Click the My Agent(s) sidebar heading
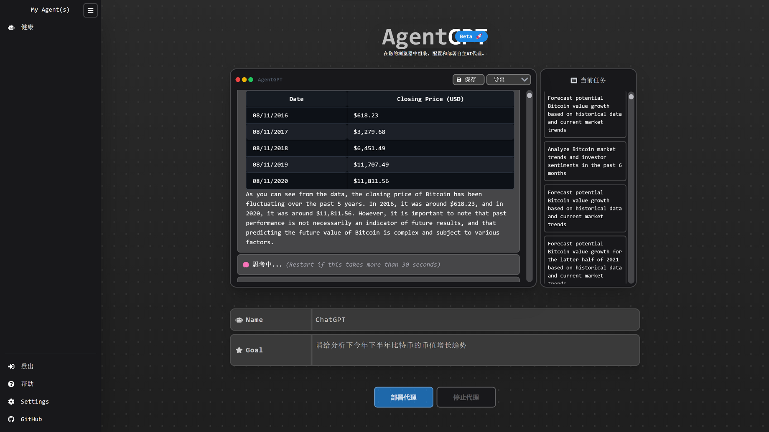This screenshot has height=432, width=769. 50,10
